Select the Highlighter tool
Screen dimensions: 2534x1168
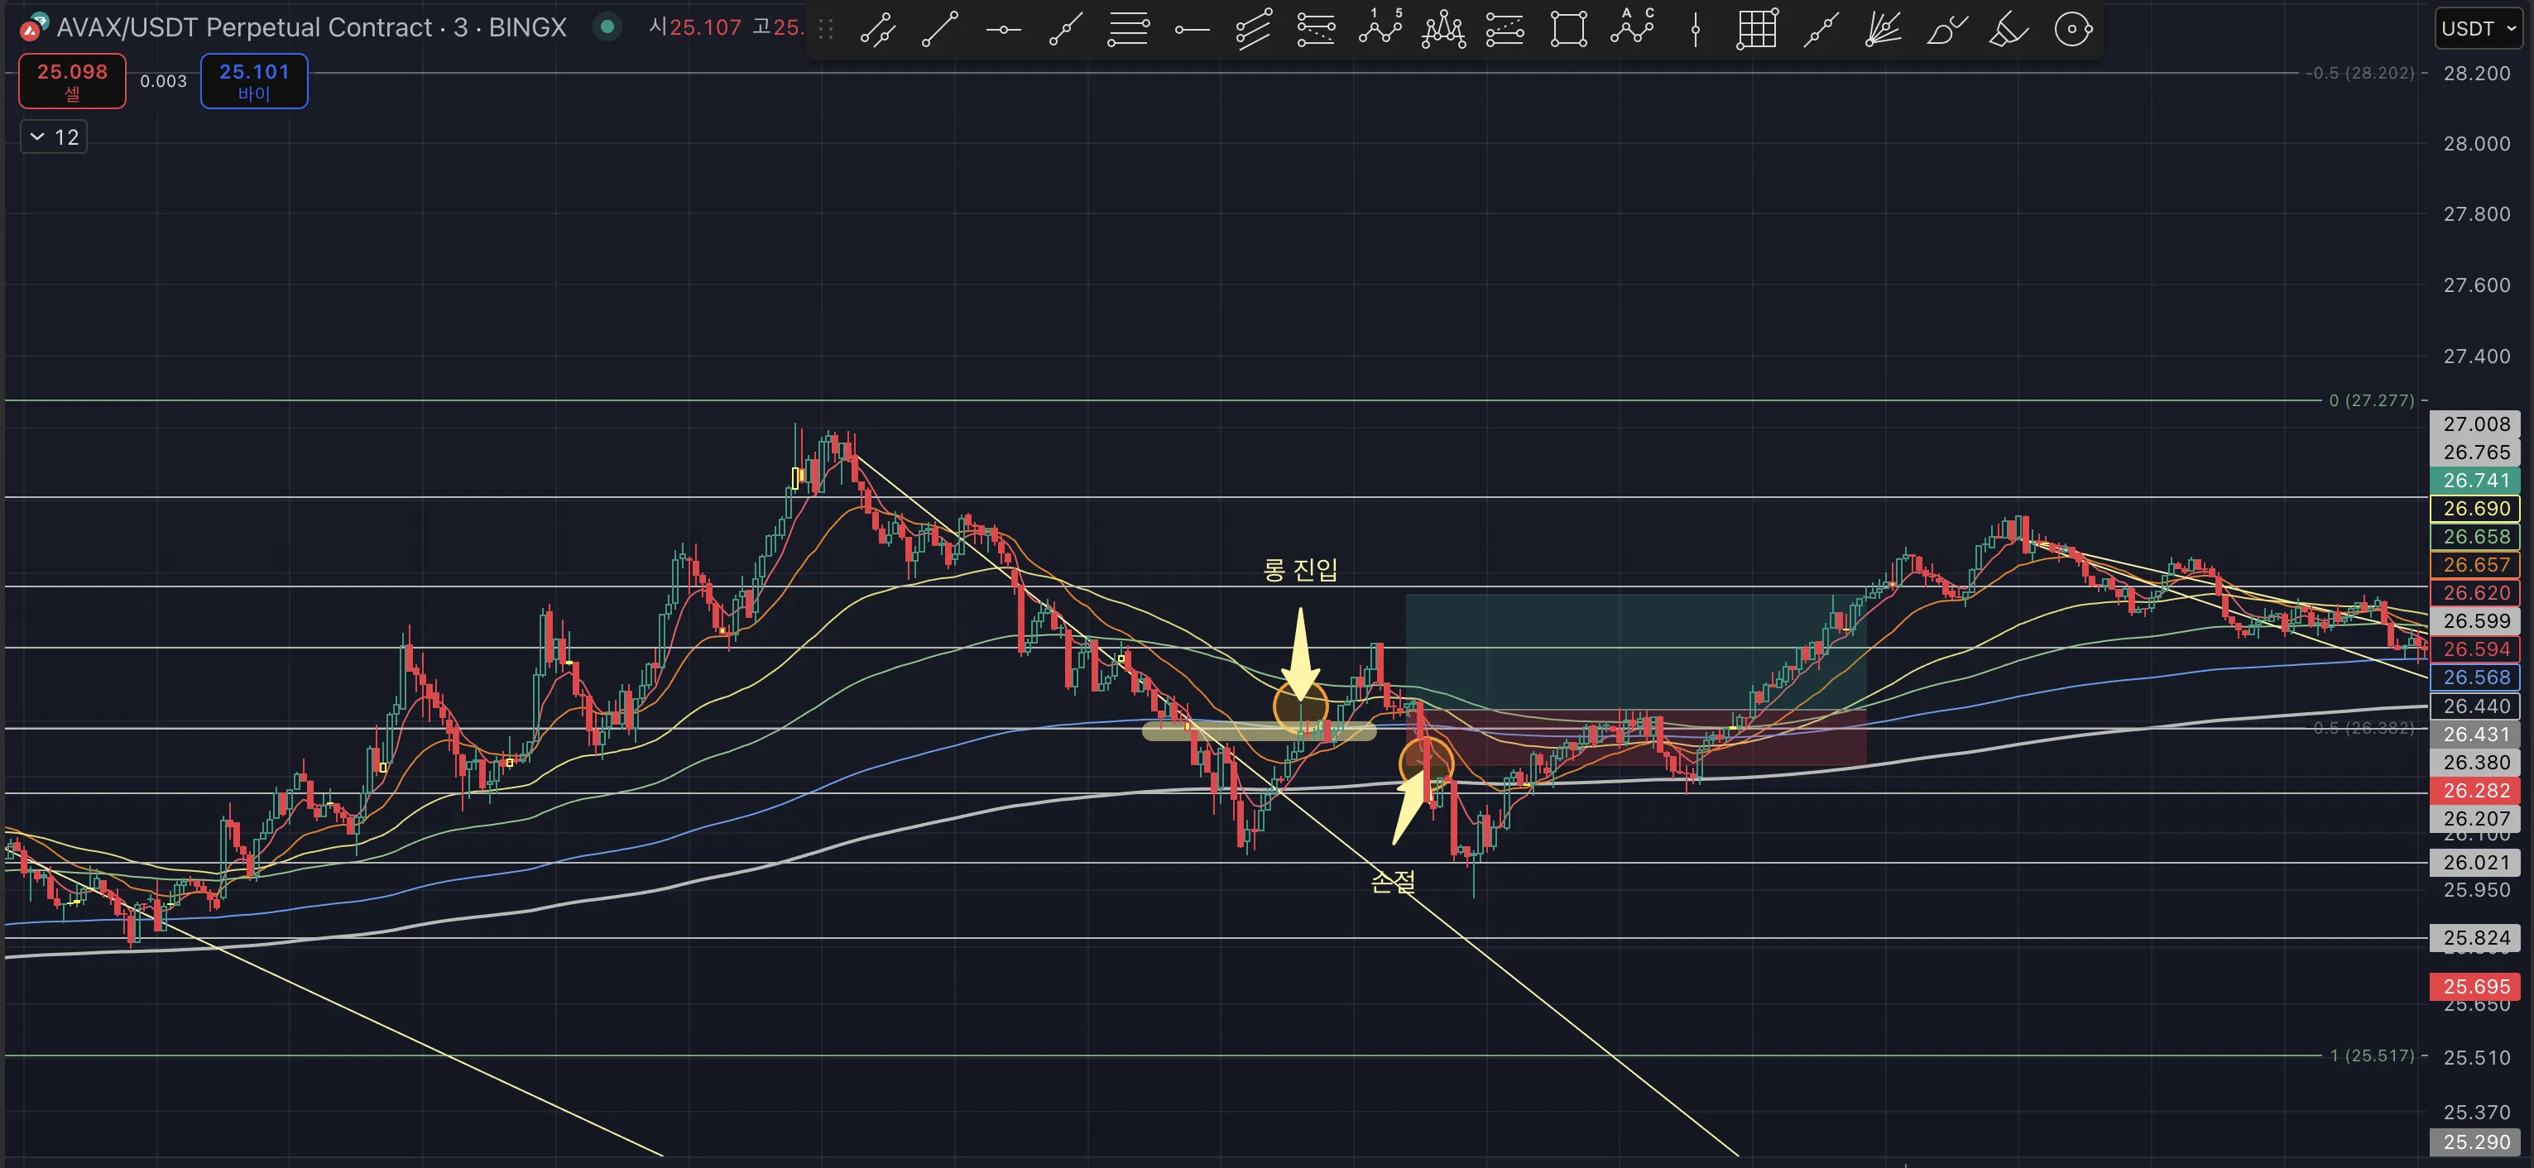click(2008, 28)
